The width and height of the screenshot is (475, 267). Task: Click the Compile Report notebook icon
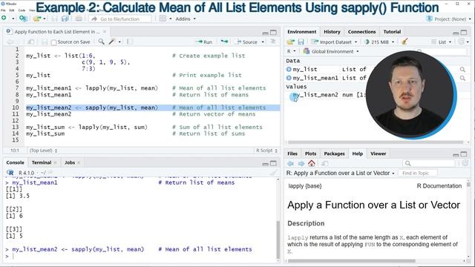pyautogui.click(x=130, y=42)
